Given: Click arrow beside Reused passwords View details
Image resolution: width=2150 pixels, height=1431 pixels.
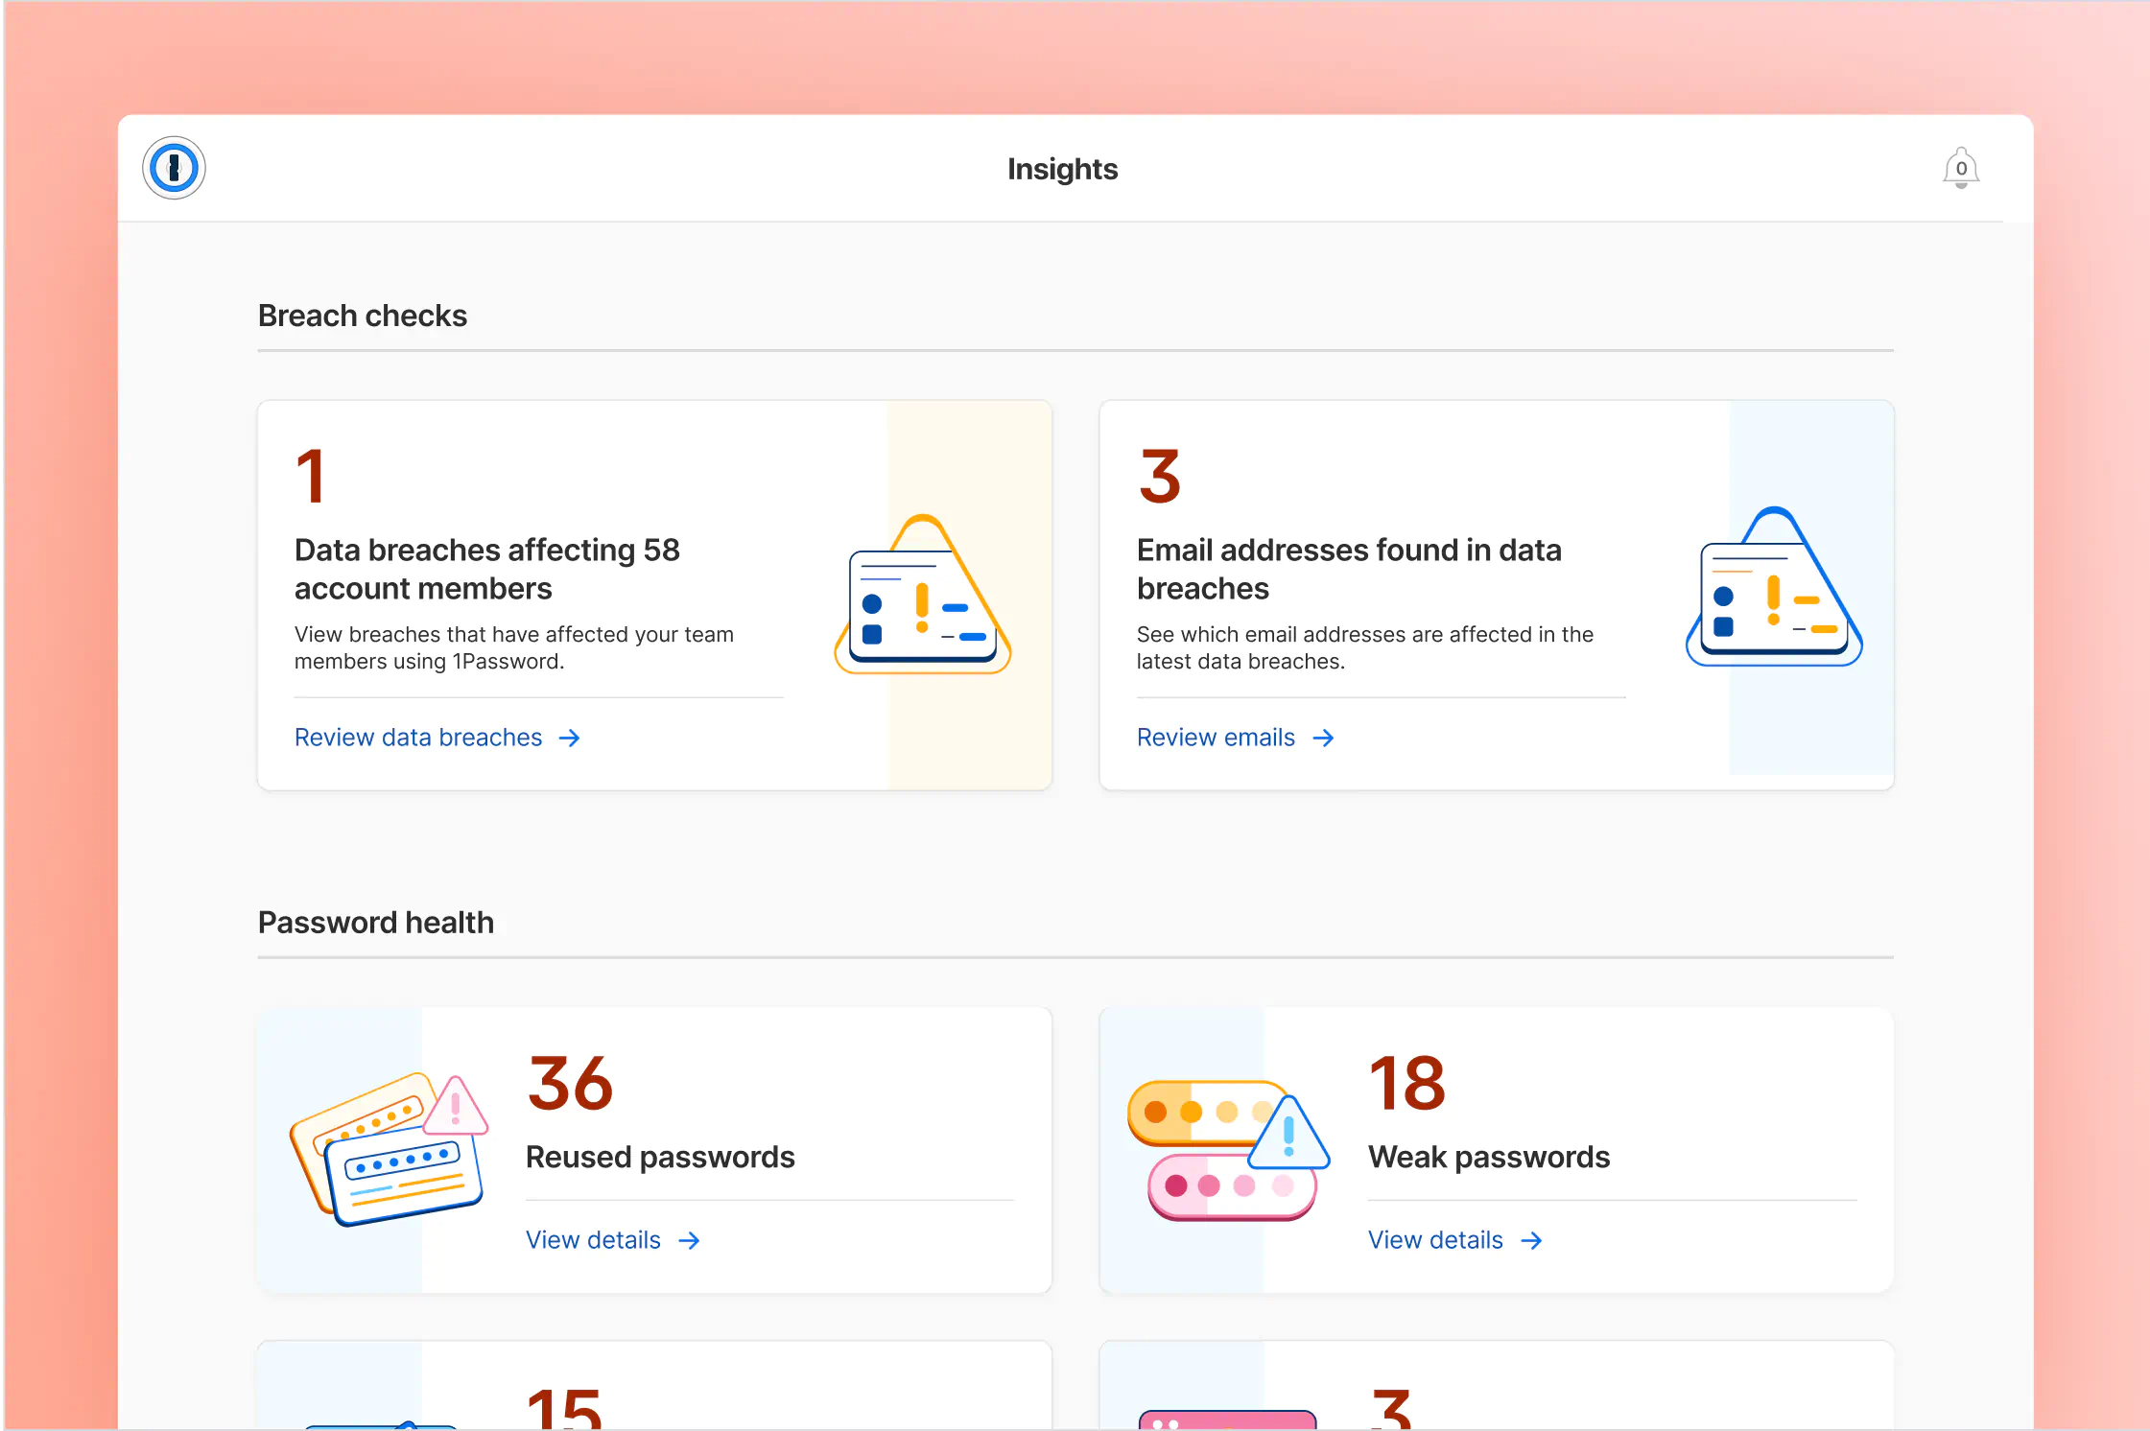Looking at the screenshot, I should (x=689, y=1241).
